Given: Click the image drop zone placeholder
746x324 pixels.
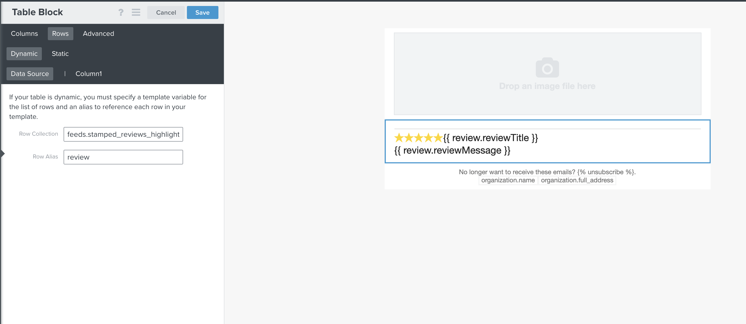Looking at the screenshot, I should (547, 74).
